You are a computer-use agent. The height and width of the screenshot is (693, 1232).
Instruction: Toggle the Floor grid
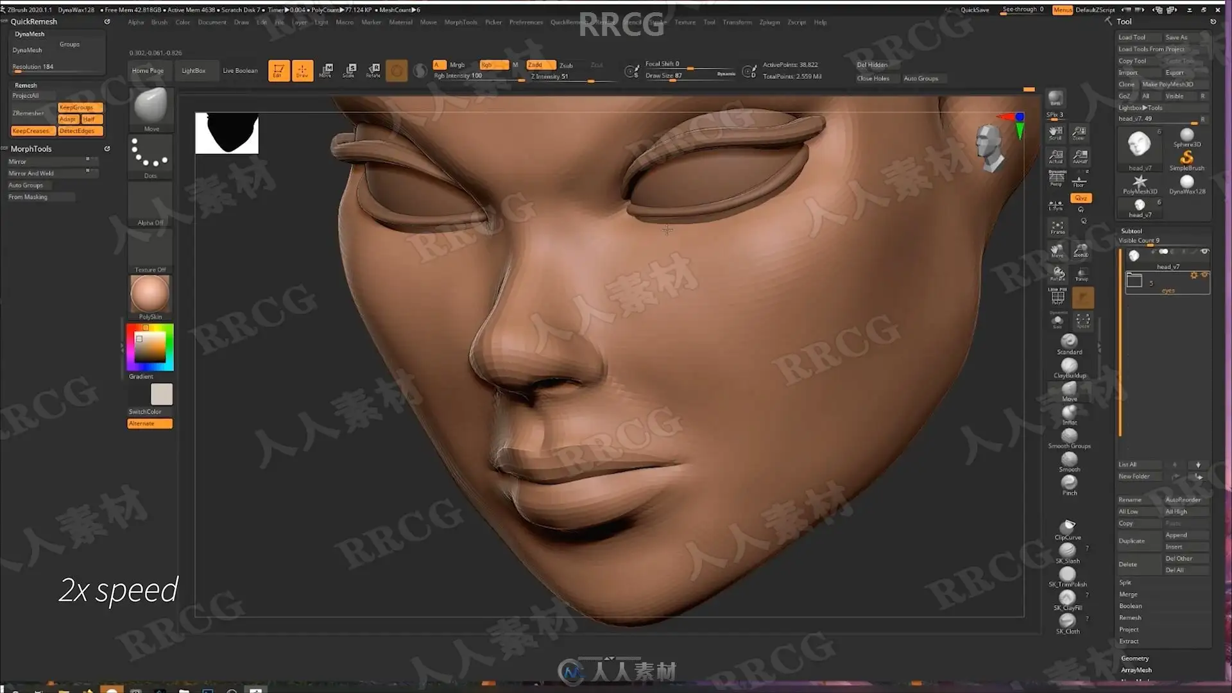1080,180
